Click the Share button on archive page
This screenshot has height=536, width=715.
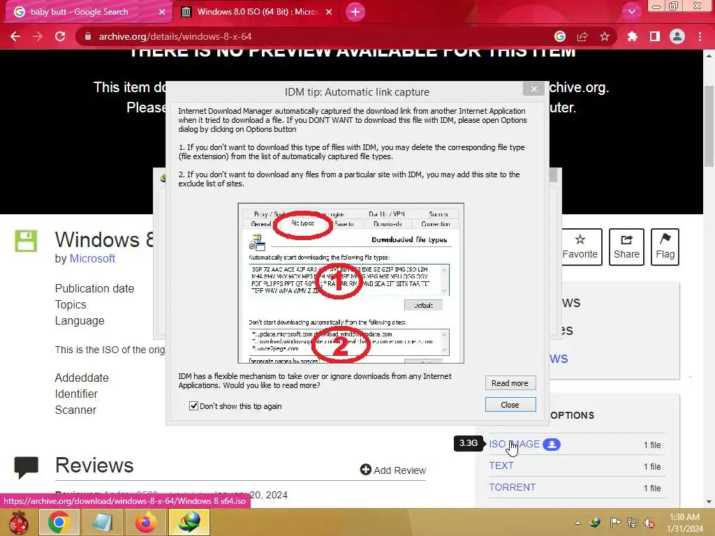[x=626, y=246]
